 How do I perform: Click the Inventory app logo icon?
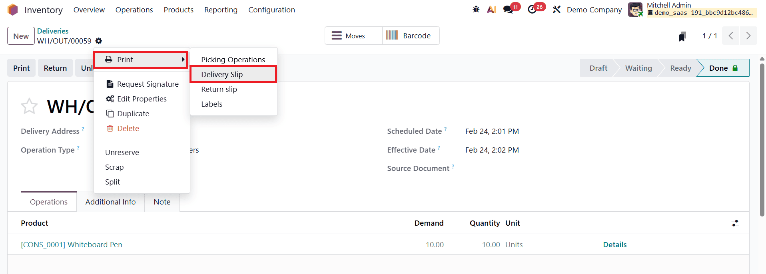click(13, 10)
